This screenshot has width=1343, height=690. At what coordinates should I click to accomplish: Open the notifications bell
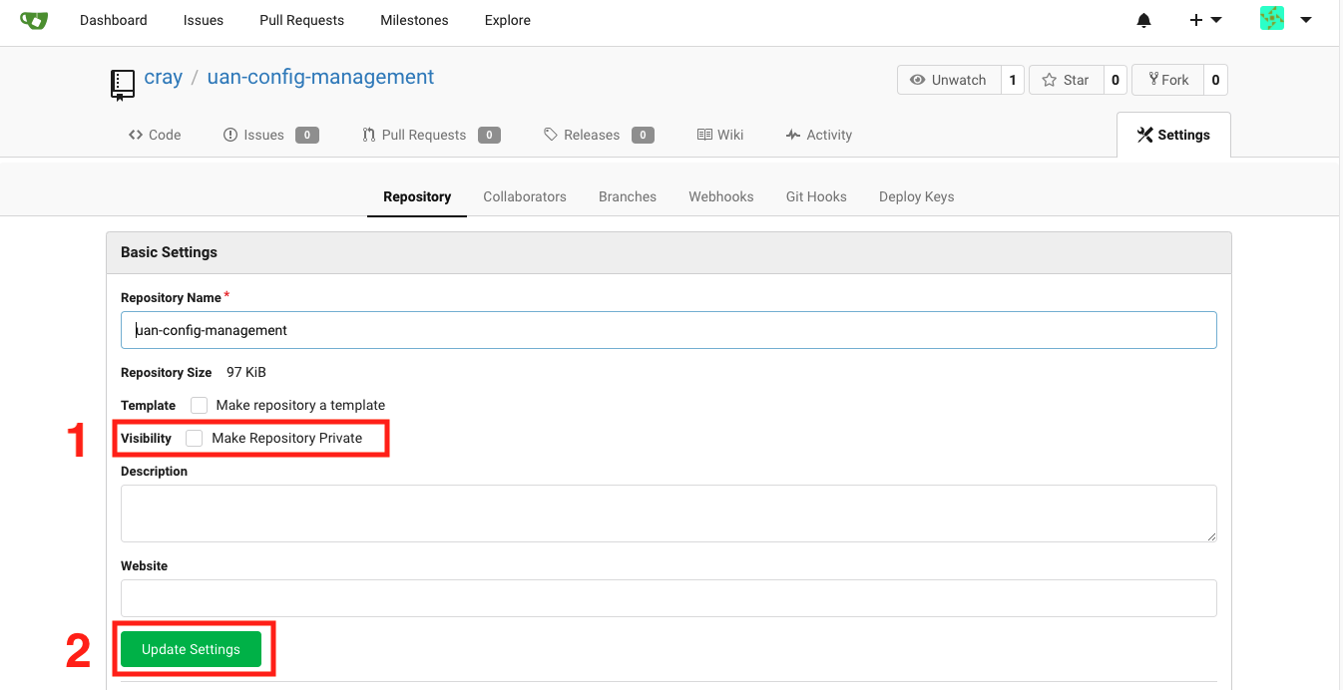click(x=1143, y=19)
